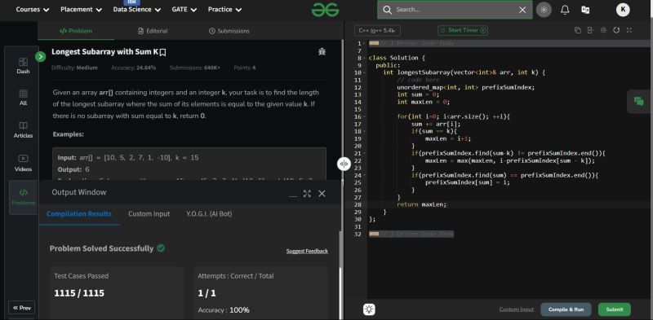Image resolution: width=653 pixels, height=320 pixels.
Task: Clear the search box with X
Action: tap(522, 10)
